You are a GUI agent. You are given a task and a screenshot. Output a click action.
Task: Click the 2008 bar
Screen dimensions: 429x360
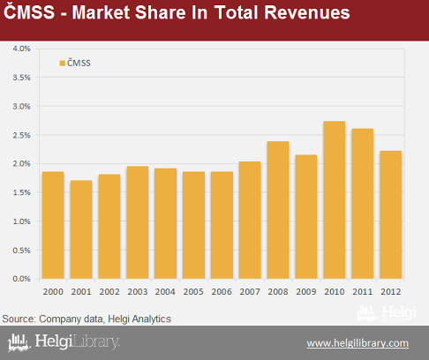point(278,210)
